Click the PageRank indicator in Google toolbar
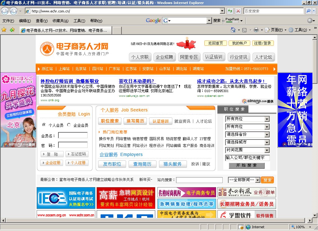The height and width of the screenshot is (231, 318). click(x=232, y=20)
